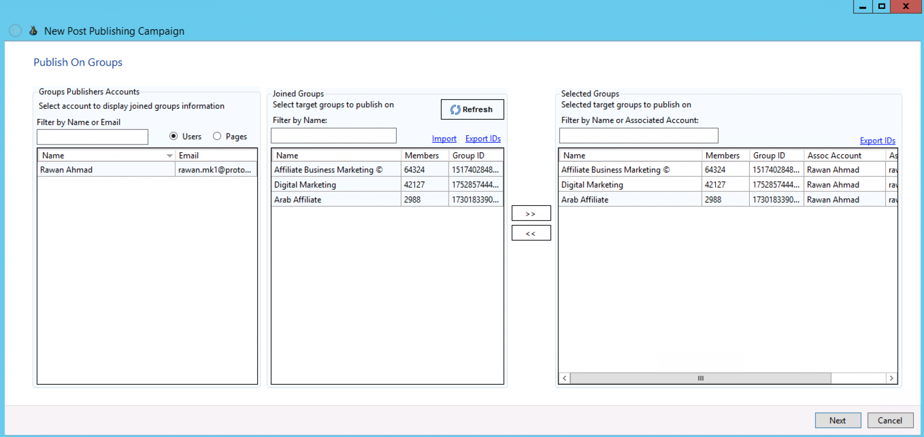Select the Users radio button

tap(174, 136)
